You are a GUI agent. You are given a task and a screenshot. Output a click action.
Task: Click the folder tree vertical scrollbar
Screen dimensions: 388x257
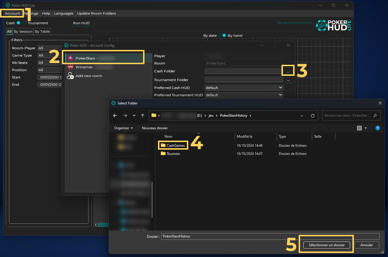pos(152,199)
